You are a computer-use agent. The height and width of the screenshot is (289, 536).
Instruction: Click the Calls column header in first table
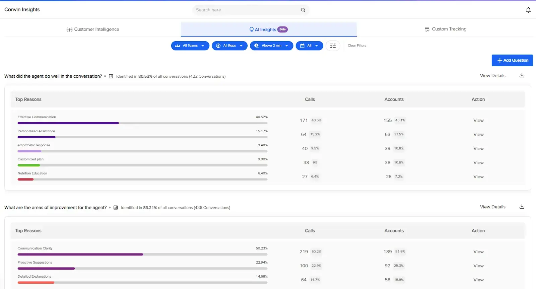coord(310,99)
